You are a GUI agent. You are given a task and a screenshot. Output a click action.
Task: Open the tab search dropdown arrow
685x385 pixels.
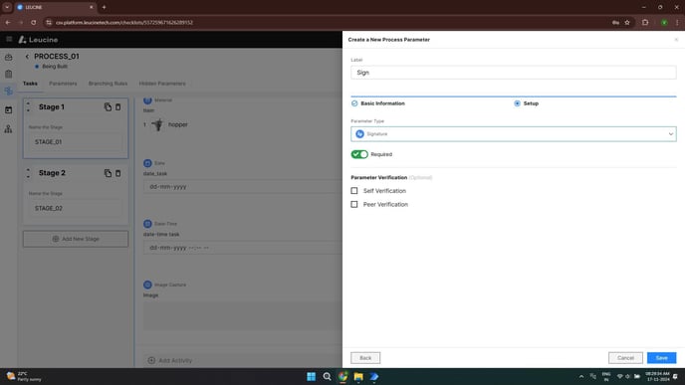tap(7, 7)
